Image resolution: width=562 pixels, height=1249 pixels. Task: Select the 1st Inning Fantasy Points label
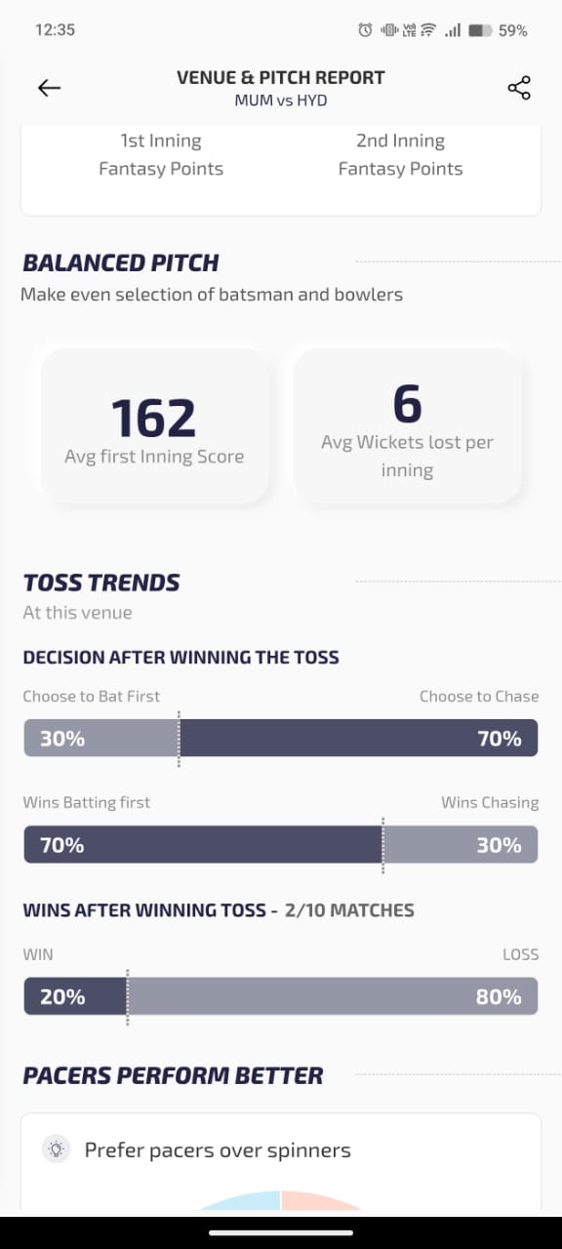click(x=161, y=154)
